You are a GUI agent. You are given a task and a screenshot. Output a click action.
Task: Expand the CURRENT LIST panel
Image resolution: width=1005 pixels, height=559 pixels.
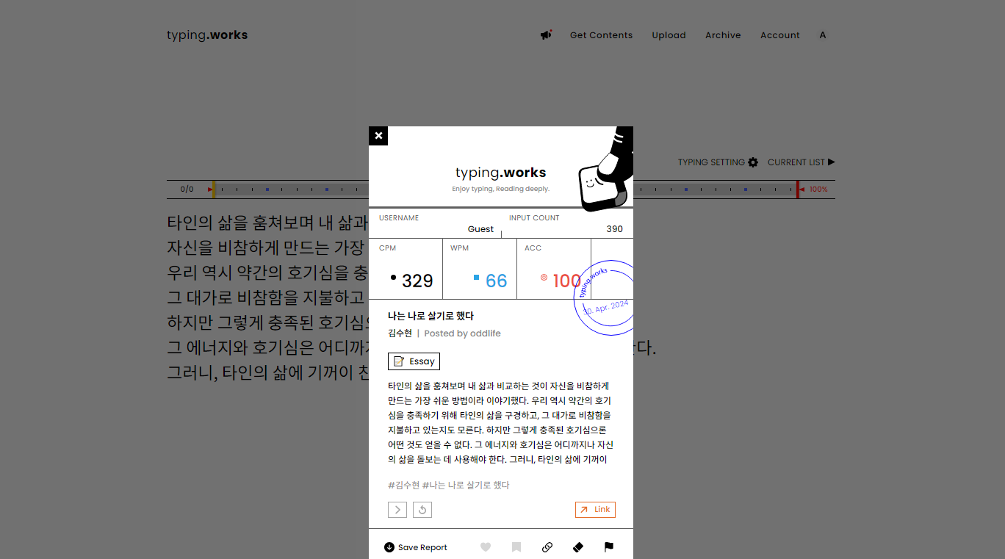802,162
